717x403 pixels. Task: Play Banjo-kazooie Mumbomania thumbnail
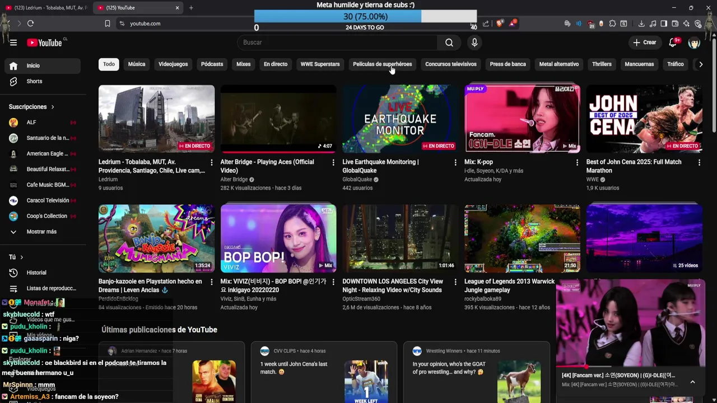pos(156,238)
